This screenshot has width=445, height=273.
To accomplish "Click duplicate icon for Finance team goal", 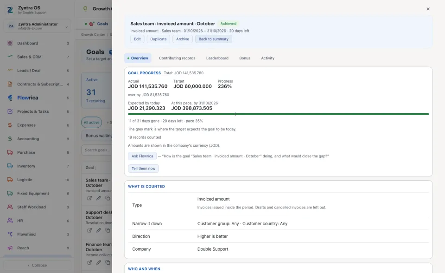I will point(108,262).
